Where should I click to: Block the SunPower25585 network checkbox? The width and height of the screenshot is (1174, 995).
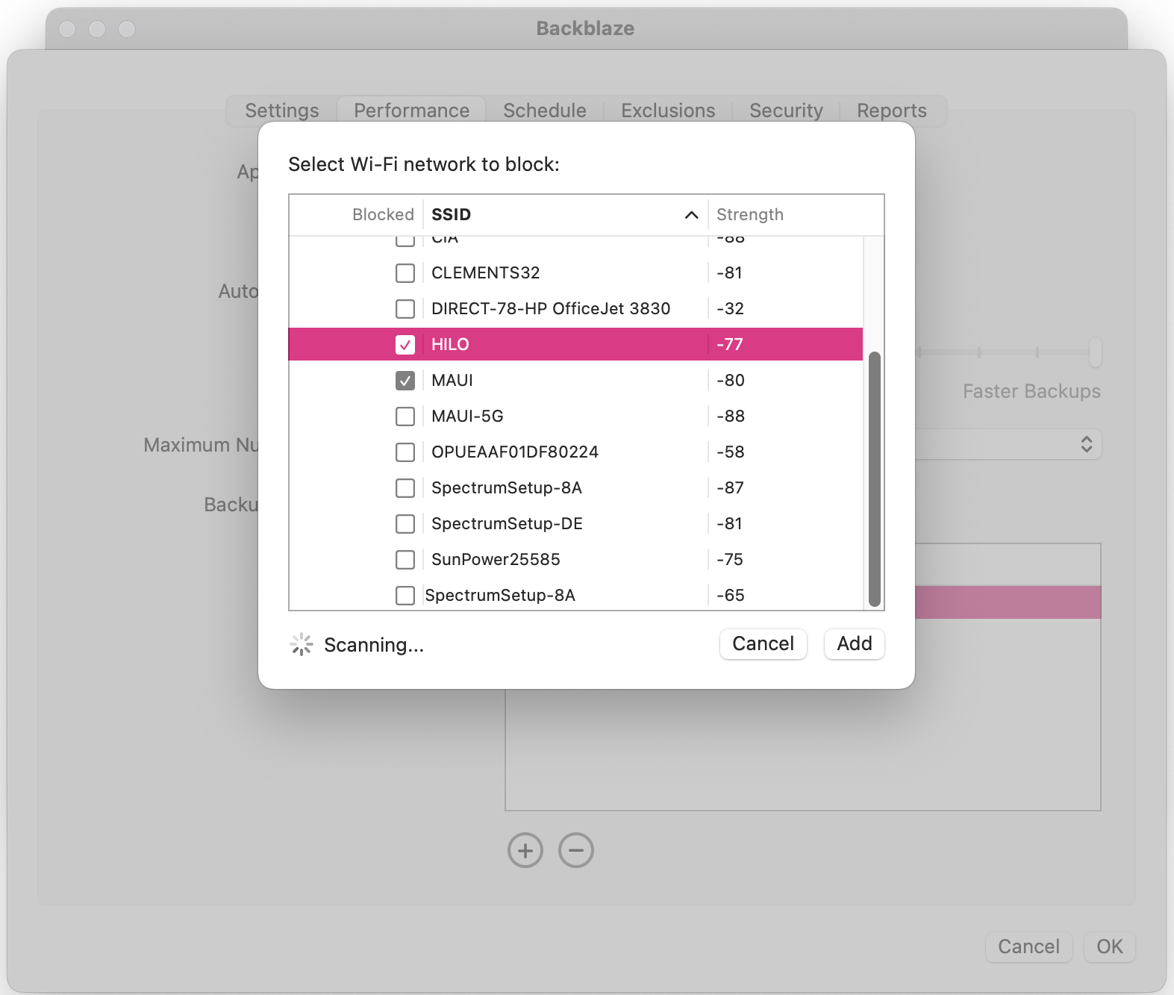tap(405, 560)
